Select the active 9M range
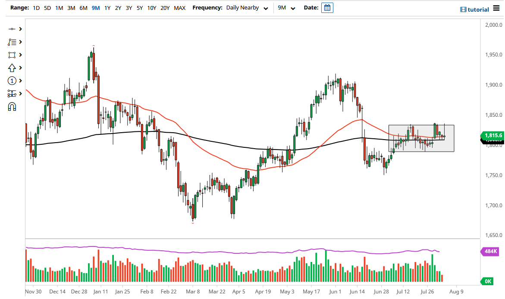The width and height of the screenshot is (505, 299). point(96,8)
